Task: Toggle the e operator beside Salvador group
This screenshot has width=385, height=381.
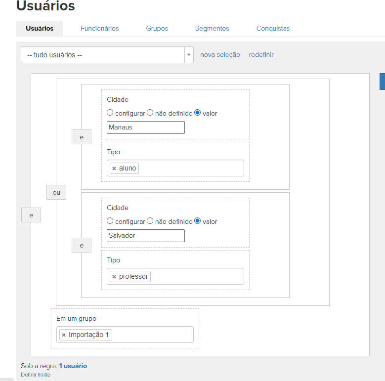Action: click(x=82, y=245)
